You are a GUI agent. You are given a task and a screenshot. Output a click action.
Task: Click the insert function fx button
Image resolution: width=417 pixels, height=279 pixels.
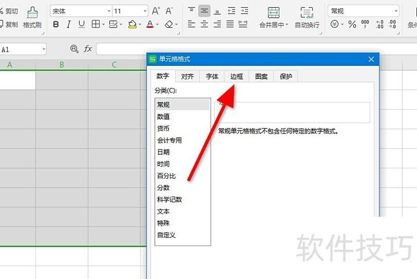(x=88, y=49)
